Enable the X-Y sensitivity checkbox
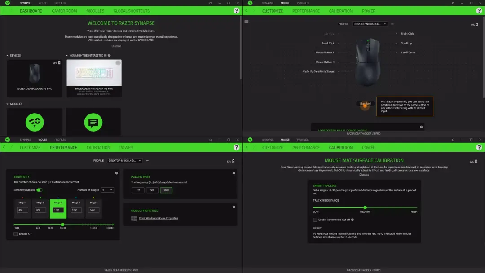 (x=15, y=234)
